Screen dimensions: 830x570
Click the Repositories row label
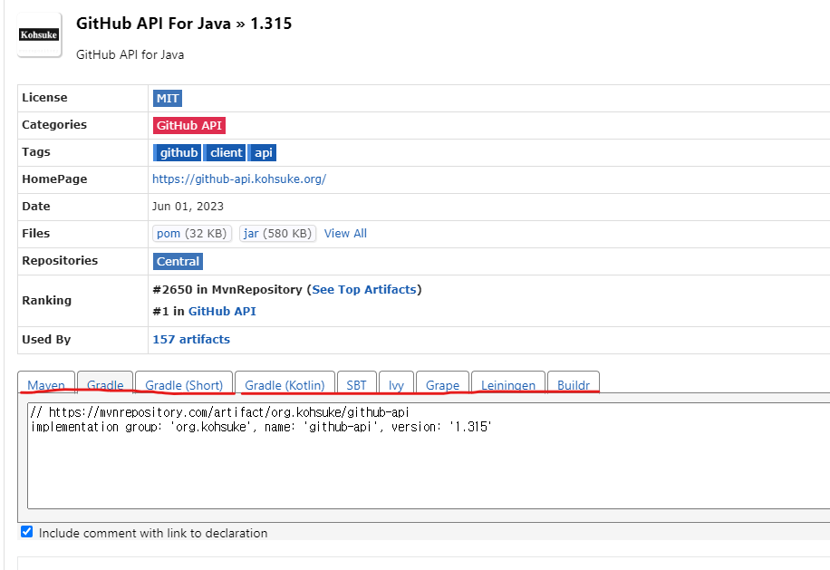[60, 260]
